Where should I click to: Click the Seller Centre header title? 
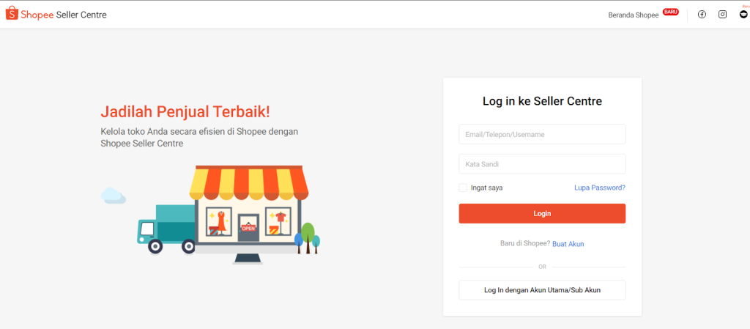(x=81, y=15)
